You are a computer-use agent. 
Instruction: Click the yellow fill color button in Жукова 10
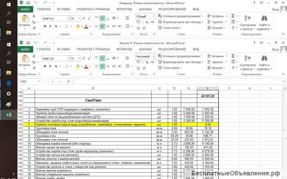pos(78,66)
